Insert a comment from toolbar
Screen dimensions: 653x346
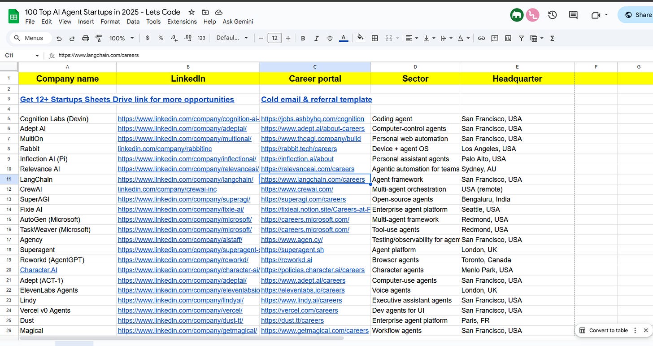pos(495,38)
